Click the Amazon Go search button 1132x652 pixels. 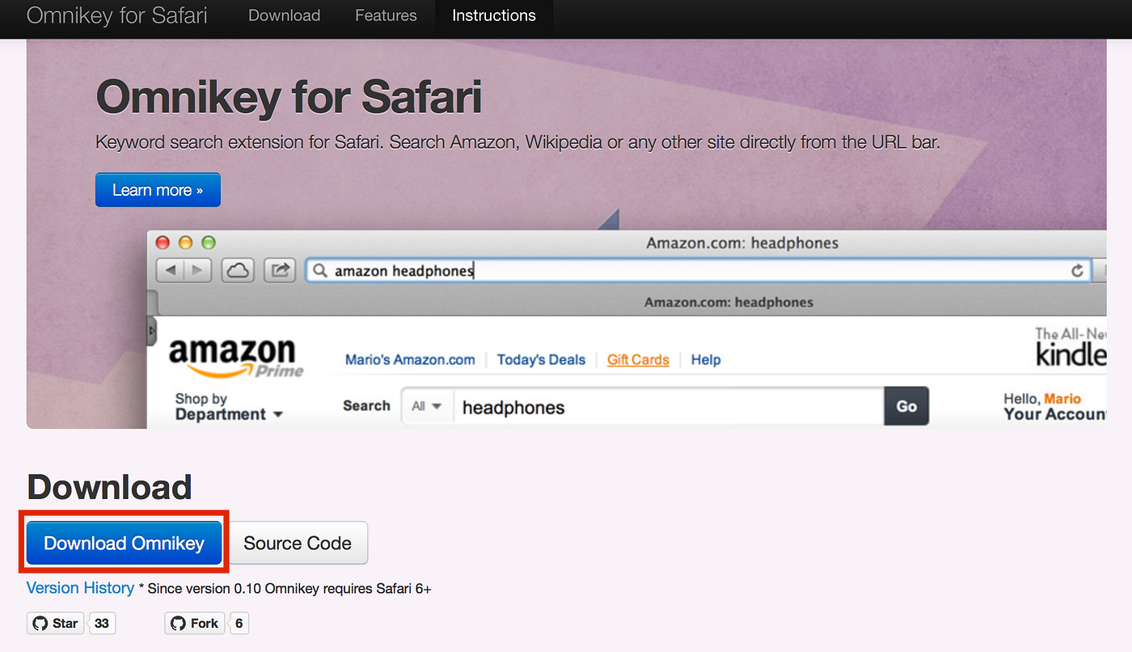point(906,406)
